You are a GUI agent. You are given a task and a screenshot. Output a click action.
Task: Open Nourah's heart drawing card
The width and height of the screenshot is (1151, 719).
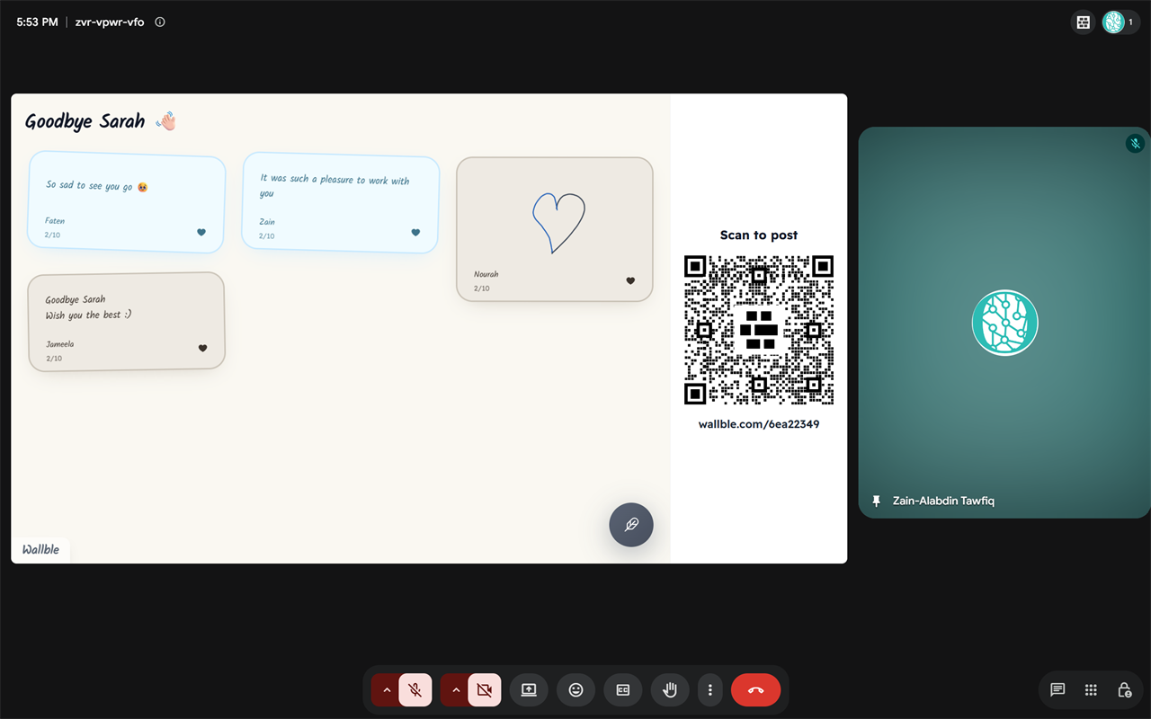pos(555,229)
